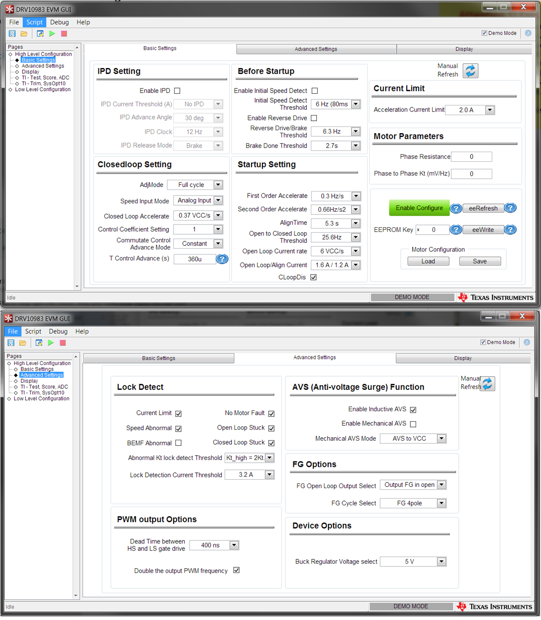The image size is (541, 620).
Task: Open the First Order Accelerate dropdown
Action: [356, 196]
